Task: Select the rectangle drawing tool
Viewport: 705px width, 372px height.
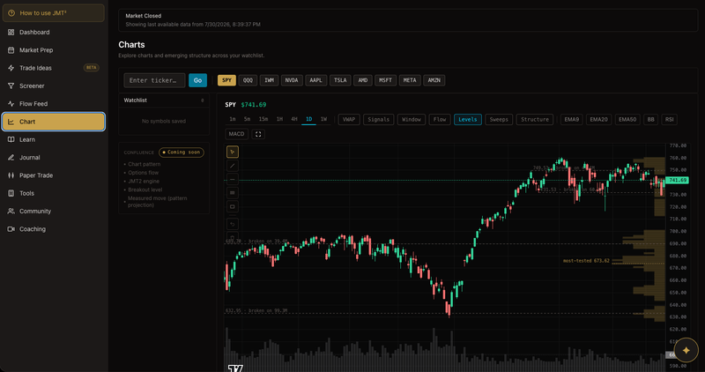Action: point(233,207)
